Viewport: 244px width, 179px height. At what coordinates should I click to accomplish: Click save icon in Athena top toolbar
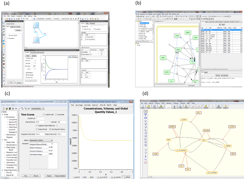[9, 19]
